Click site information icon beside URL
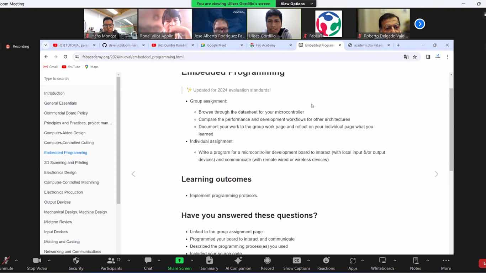The image size is (486, 273). [76, 57]
